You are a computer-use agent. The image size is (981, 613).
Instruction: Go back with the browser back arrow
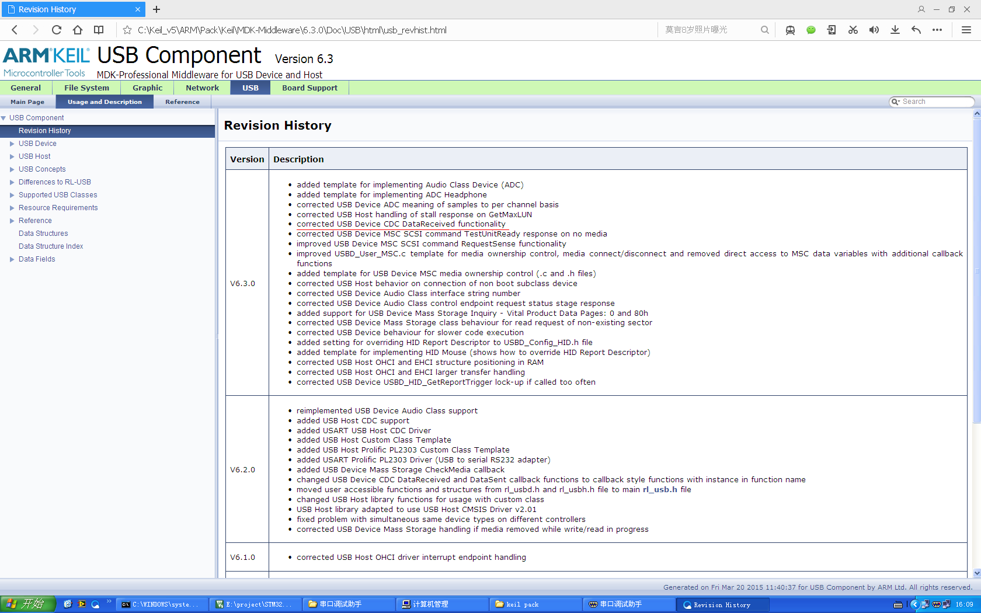tap(15, 30)
